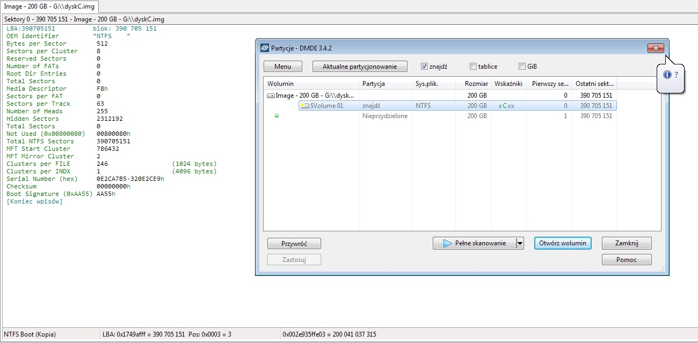Sort by the Rozmiar column header
Image resolution: width=698 pixels, height=343 pixels.
tap(473, 84)
